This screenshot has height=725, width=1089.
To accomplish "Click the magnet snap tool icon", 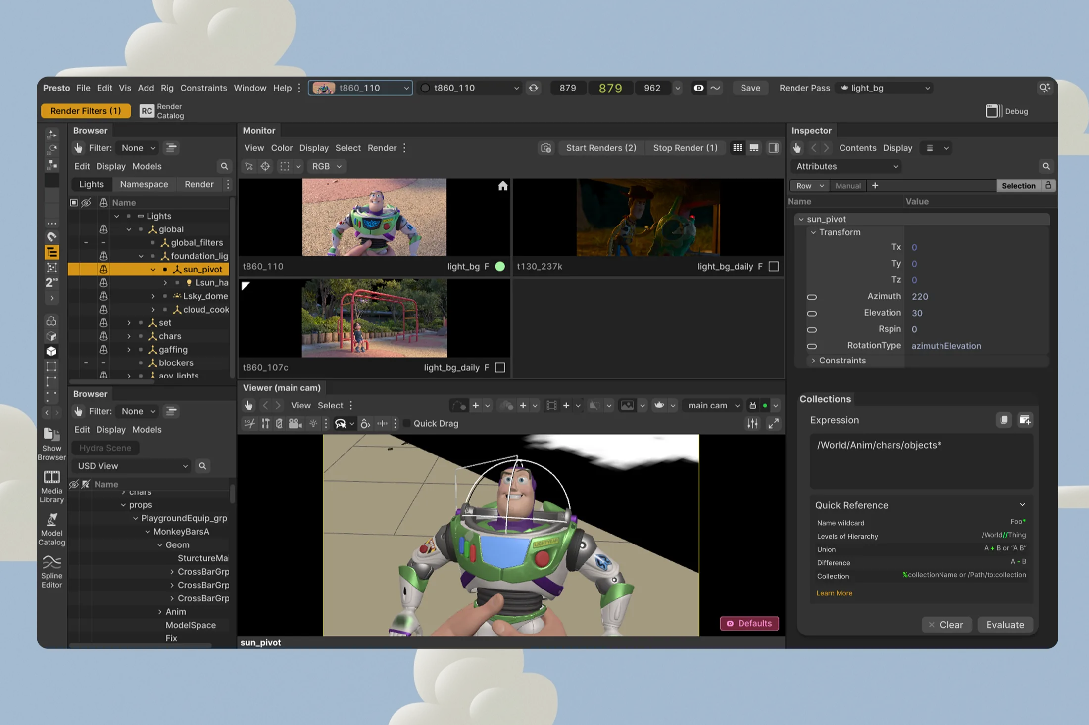I will tap(51, 236).
